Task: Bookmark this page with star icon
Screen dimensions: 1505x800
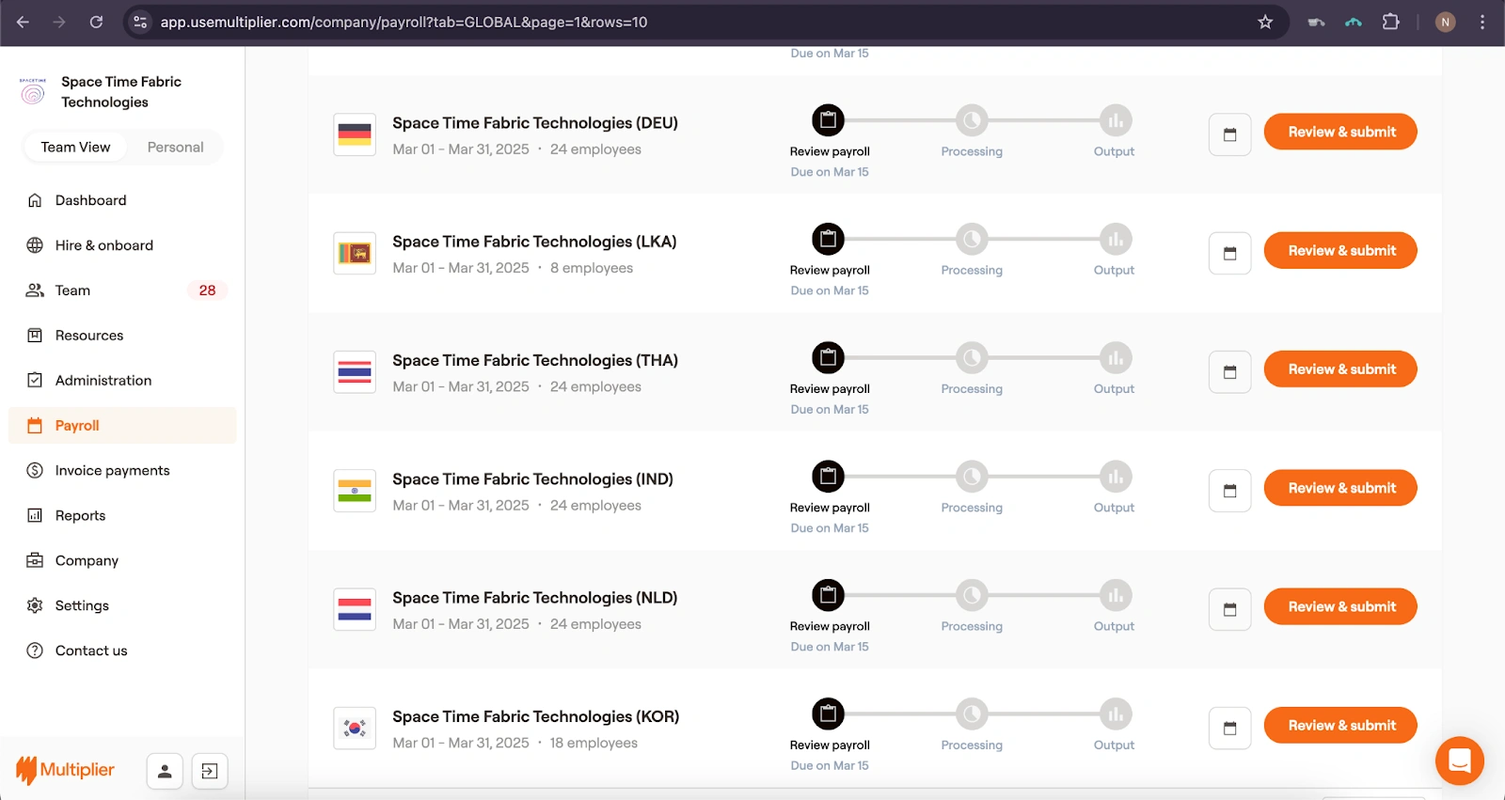Action: (1265, 22)
